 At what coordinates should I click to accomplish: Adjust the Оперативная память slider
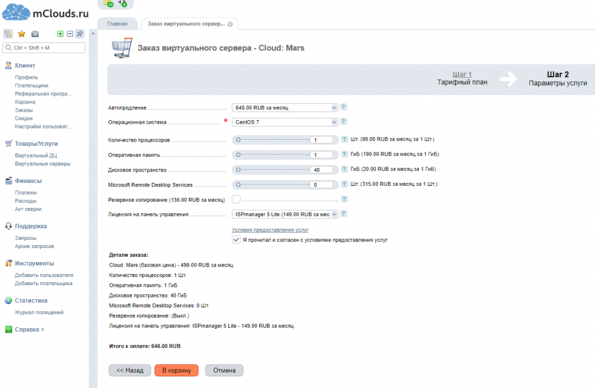[238, 155]
